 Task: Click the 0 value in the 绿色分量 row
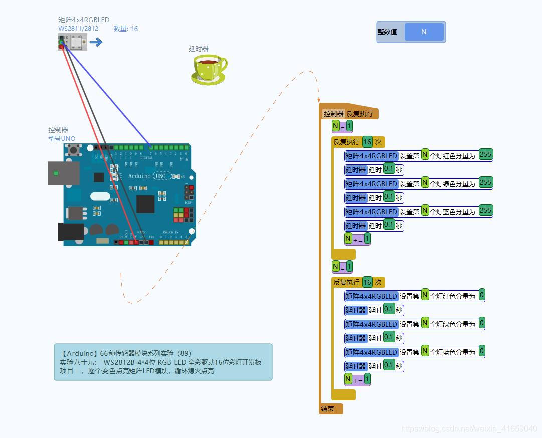pos(482,323)
